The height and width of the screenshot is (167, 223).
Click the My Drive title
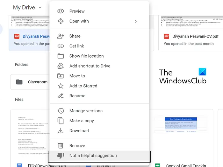point(24,8)
